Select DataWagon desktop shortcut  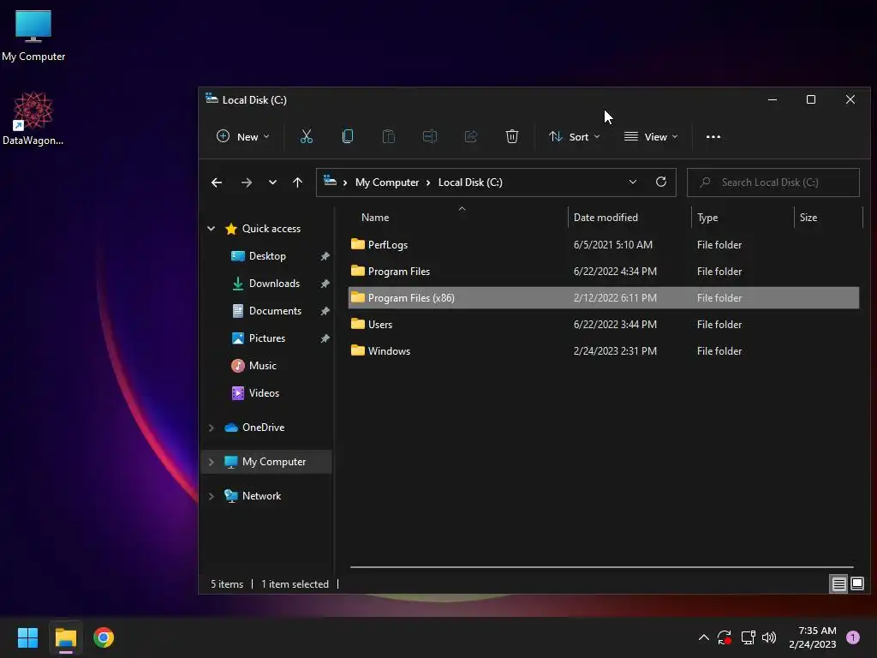33,118
